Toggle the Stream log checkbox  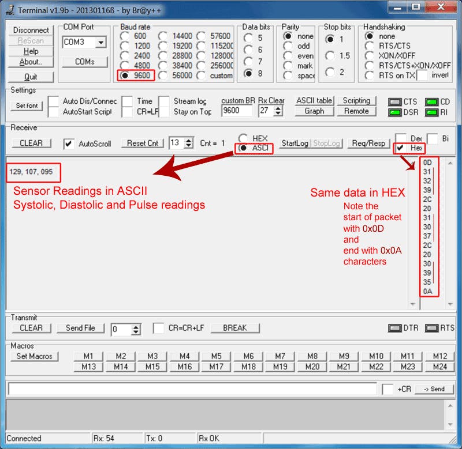coord(164,101)
